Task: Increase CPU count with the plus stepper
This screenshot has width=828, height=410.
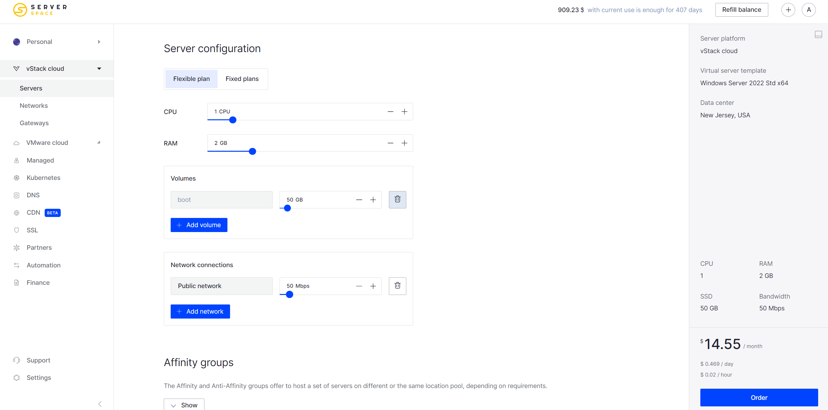Action: (x=404, y=112)
